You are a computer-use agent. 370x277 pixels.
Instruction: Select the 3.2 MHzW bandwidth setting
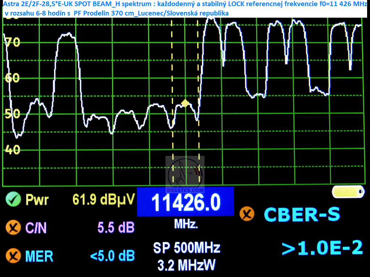pyautogui.click(x=186, y=265)
